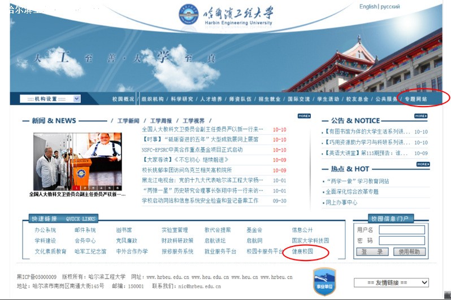Focus the 用户名 input field
Viewport: 451px width, 300px height.
[x=401, y=230]
